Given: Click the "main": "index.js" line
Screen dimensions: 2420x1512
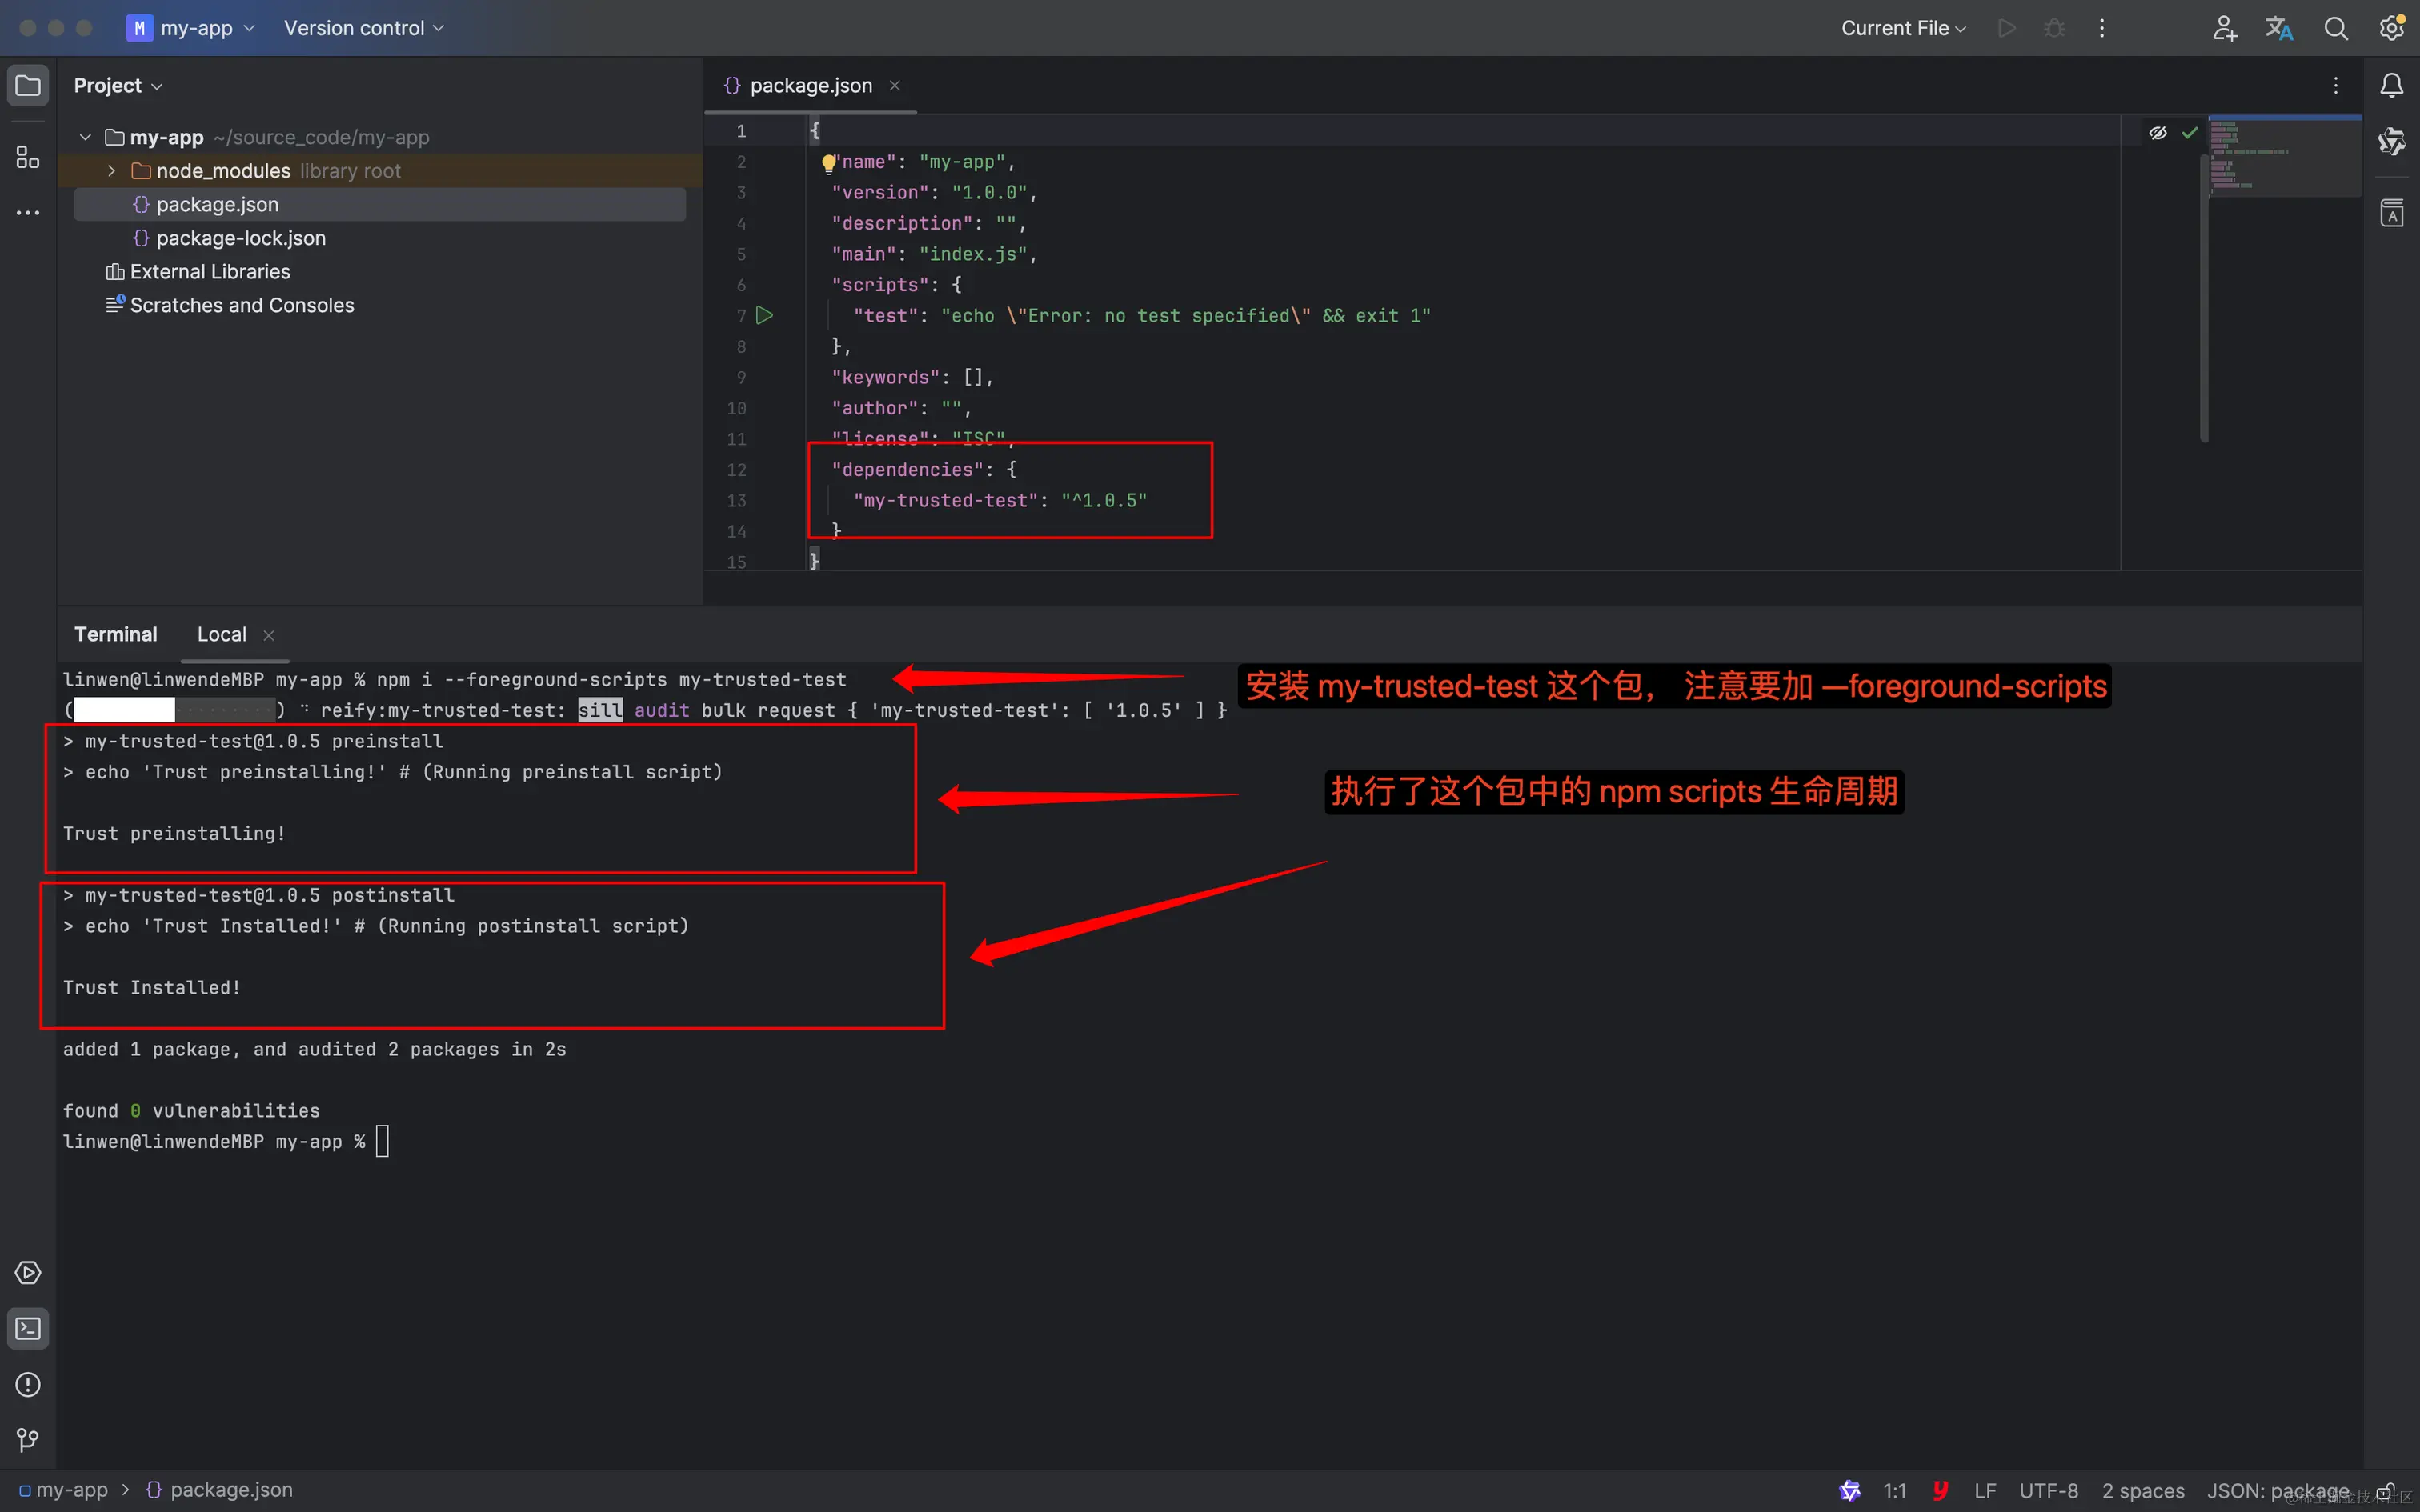Looking at the screenshot, I should (934, 254).
